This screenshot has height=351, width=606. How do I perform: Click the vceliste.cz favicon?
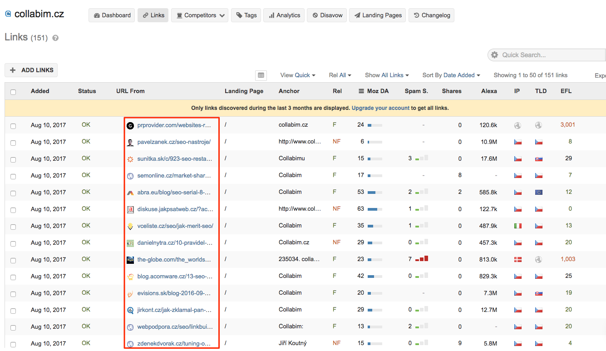pyautogui.click(x=130, y=226)
